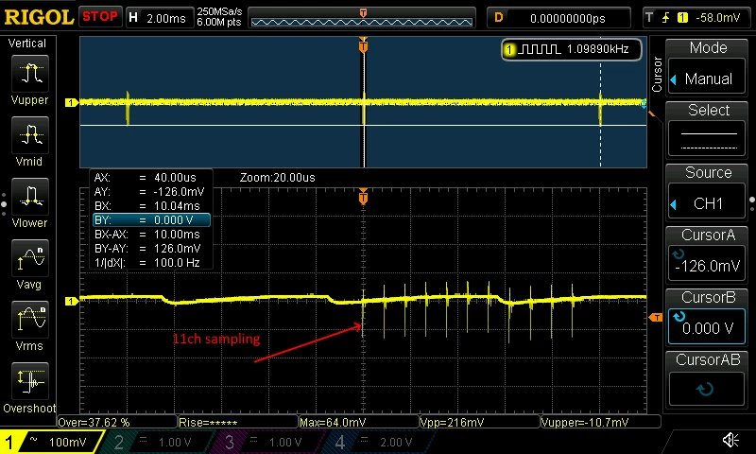Select the Vupper measurement icon

pyautogui.click(x=30, y=74)
